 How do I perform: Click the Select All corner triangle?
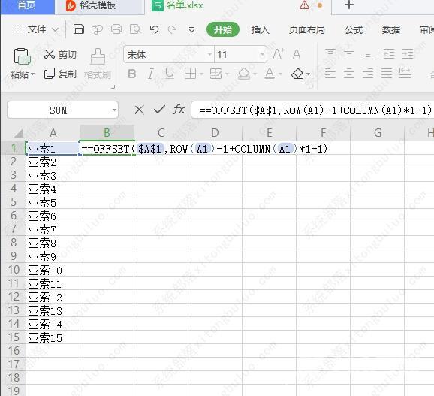(18, 134)
